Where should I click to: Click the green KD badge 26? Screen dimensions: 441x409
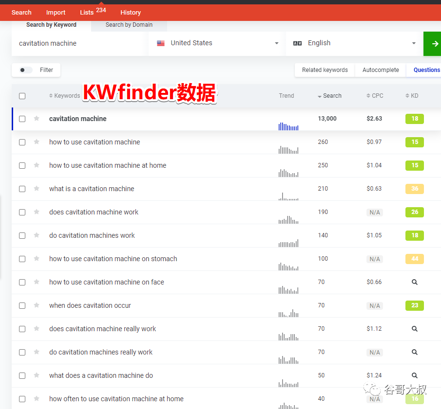coord(415,212)
